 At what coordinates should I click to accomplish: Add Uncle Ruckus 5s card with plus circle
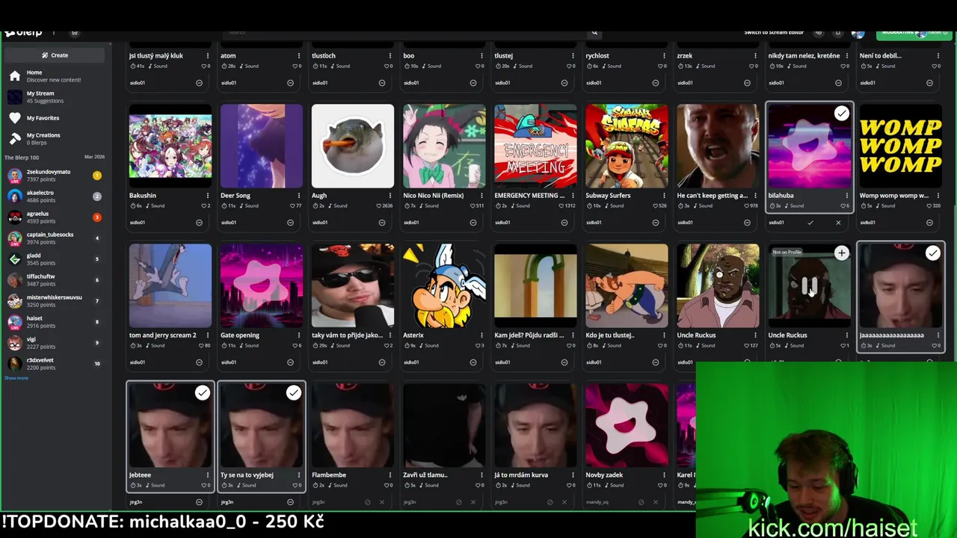[841, 253]
